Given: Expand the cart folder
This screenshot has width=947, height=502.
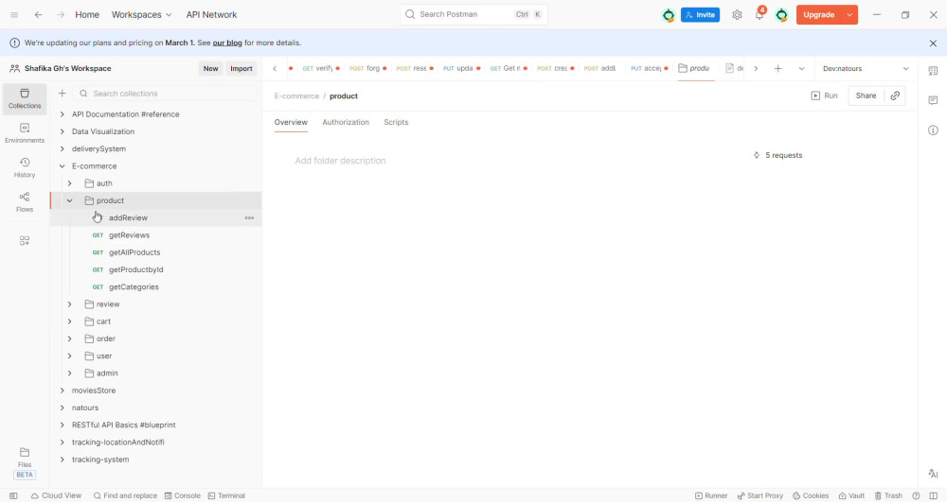Looking at the screenshot, I should 69,321.
